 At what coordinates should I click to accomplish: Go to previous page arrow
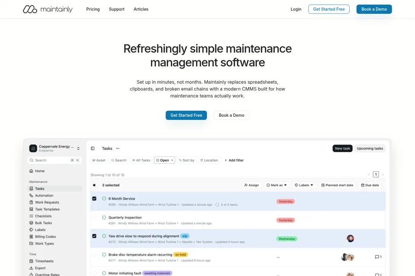(x=369, y=174)
